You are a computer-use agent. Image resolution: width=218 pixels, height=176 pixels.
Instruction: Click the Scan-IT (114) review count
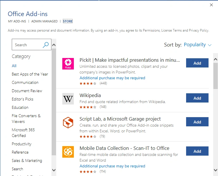[x=103, y=172]
